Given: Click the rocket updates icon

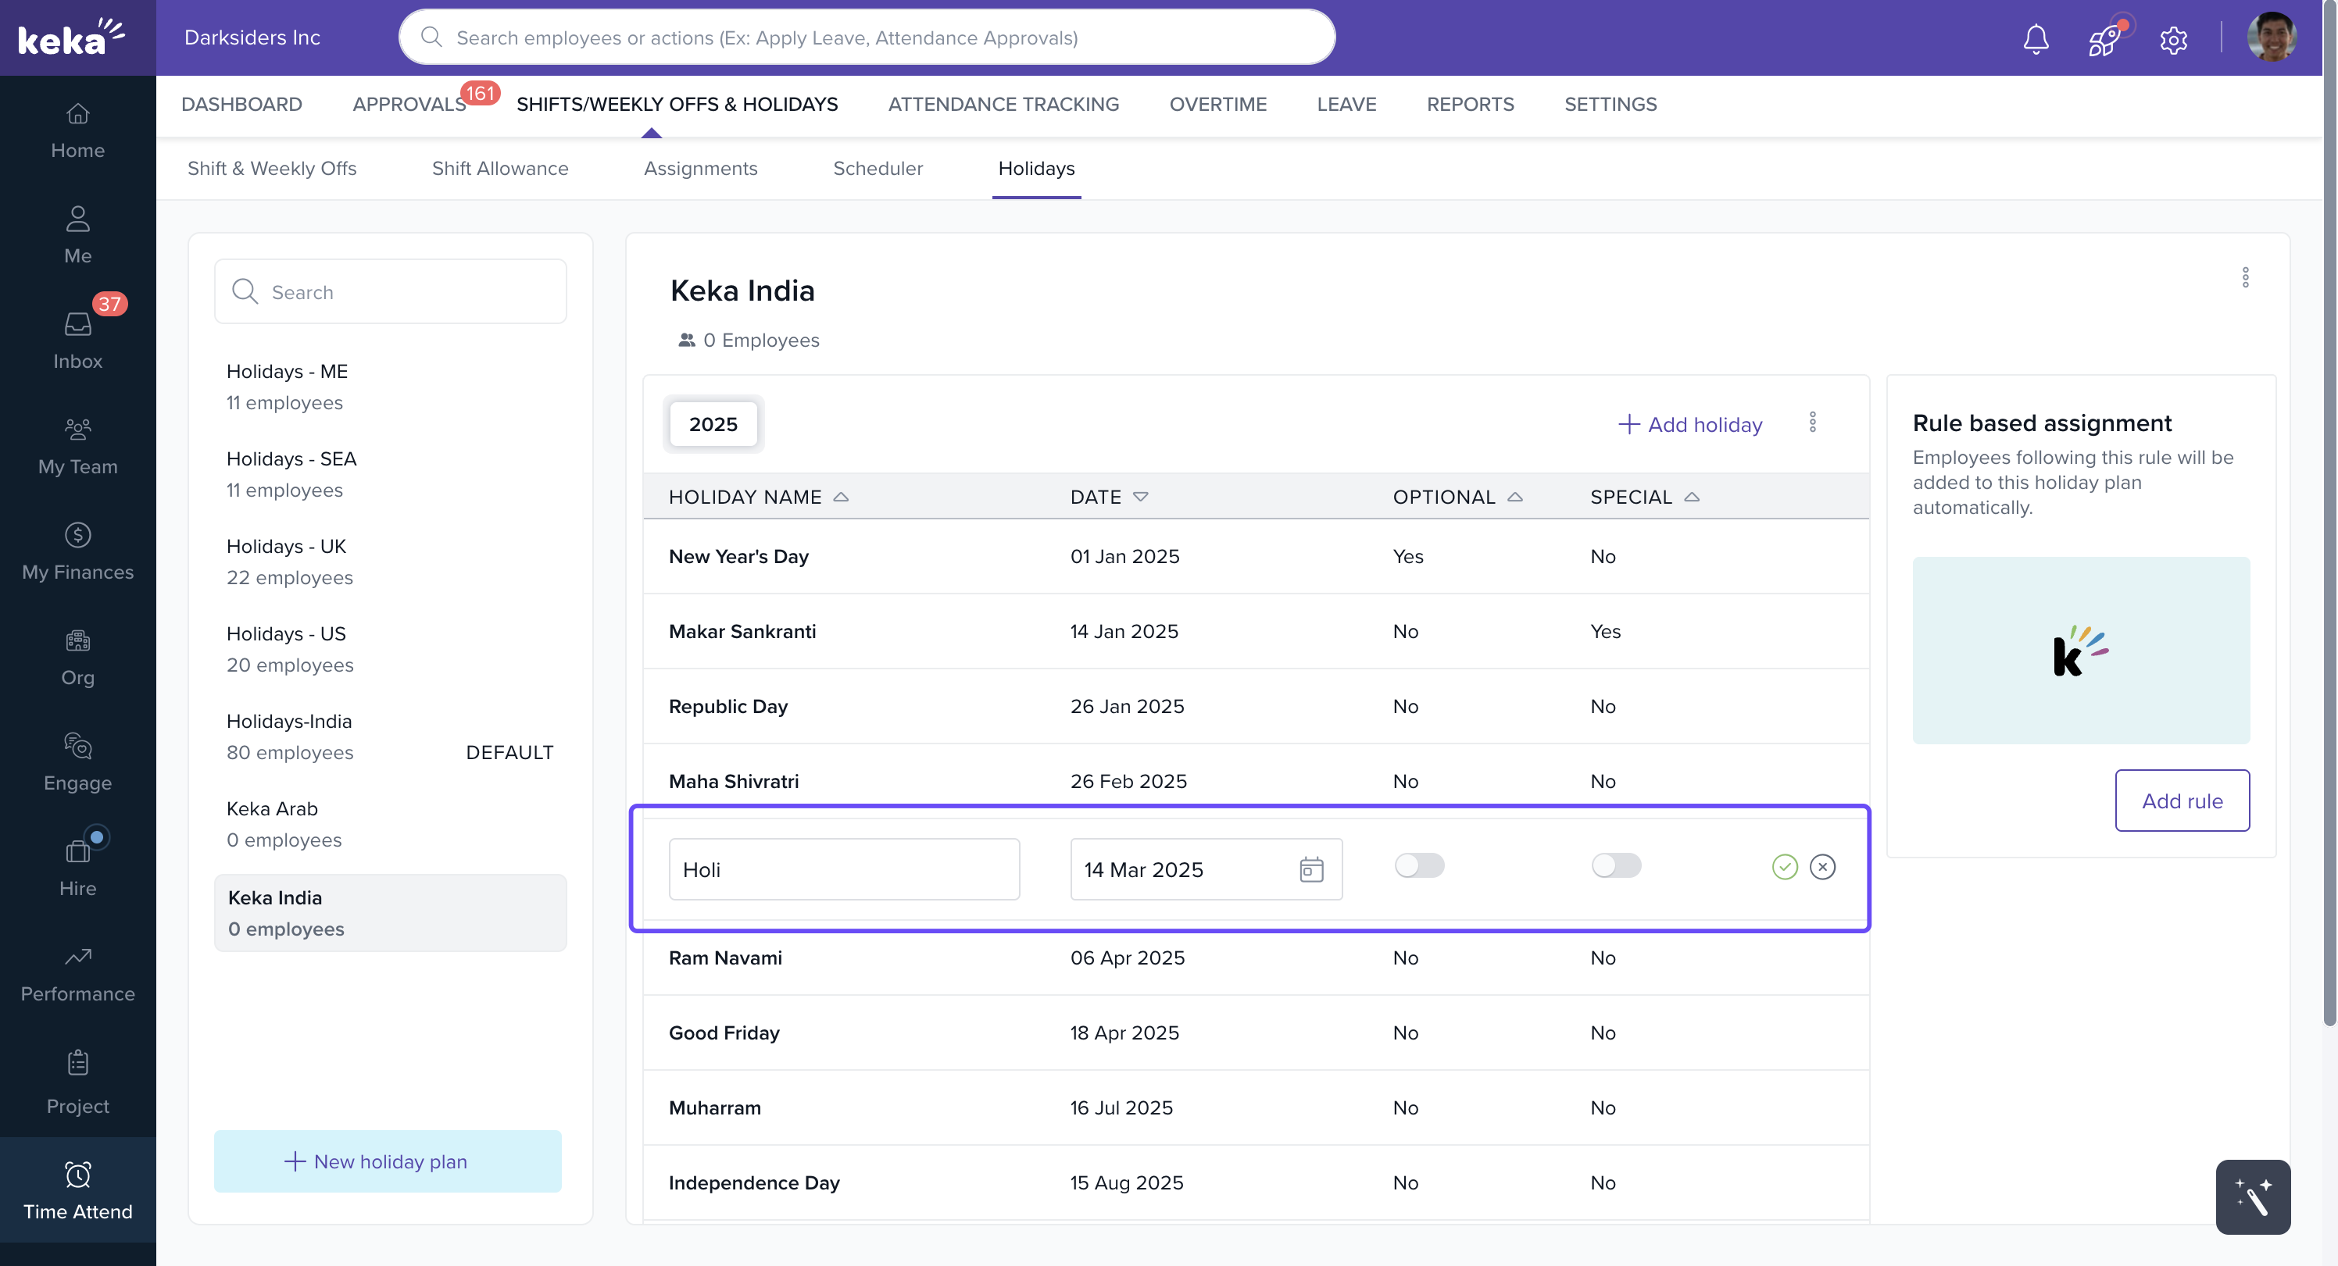Looking at the screenshot, I should pyautogui.click(x=2104, y=39).
